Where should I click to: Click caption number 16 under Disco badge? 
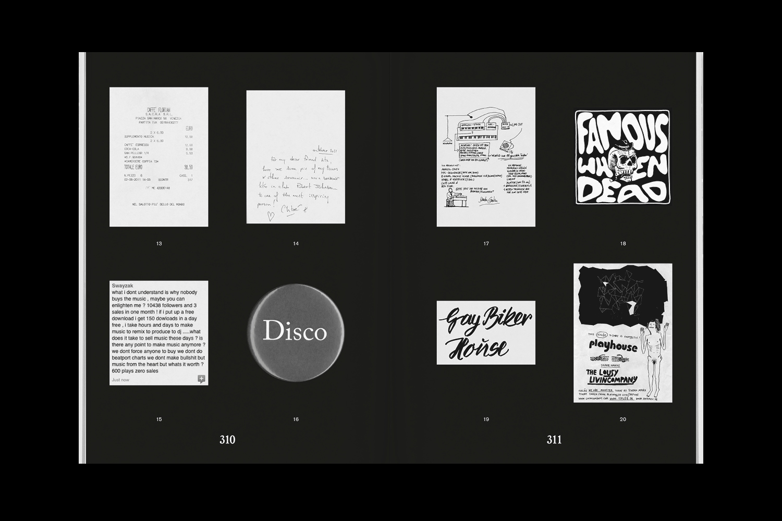[x=296, y=419]
